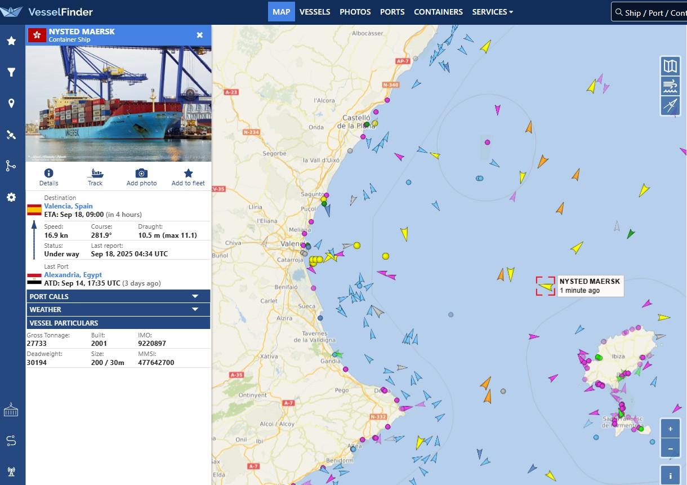Click the NYSTED MAERSK panel title
687x485 pixels.
point(82,32)
